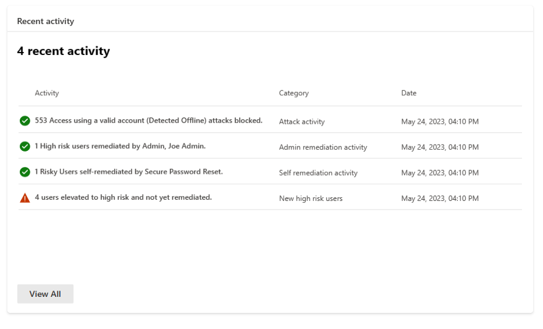Click the Activity column header
This screenshot has height=329, width=543.
[47, 93]
